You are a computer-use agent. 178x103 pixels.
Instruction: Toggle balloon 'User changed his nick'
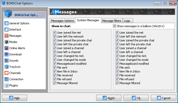117,56
